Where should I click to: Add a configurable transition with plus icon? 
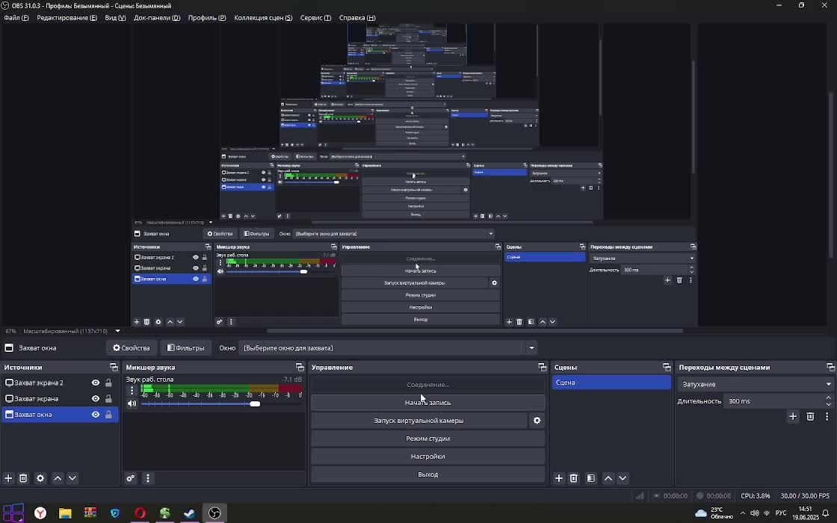[793, 416]
